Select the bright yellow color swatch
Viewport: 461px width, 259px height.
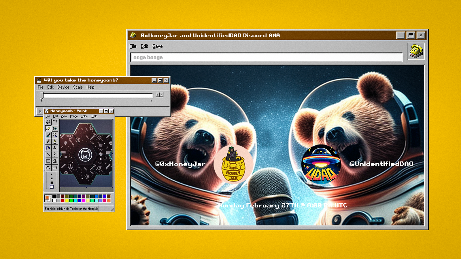tap(67, 200)
